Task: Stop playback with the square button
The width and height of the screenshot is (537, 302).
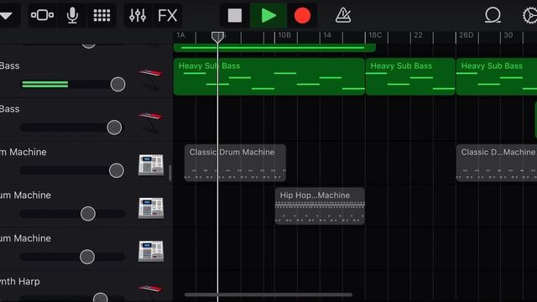Action: coord(235,15)
